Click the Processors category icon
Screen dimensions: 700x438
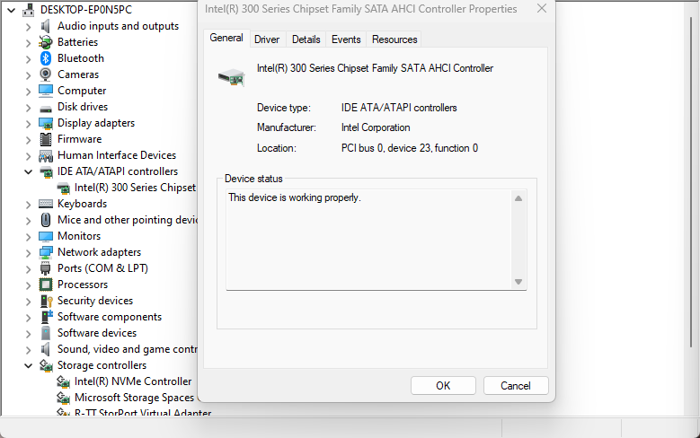point(46,285)
